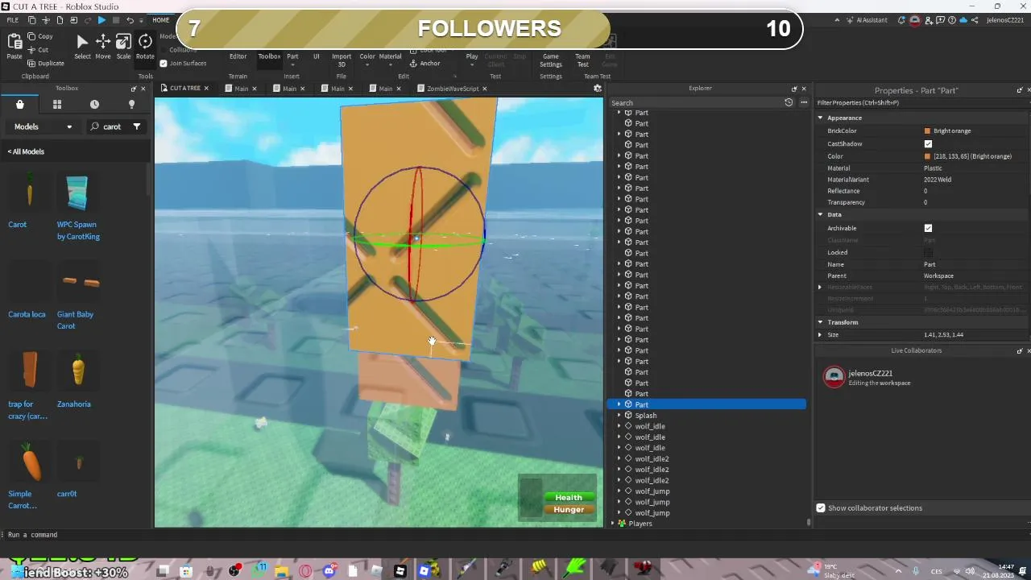Image resolution: width=1031 pixels, height=580 pixels.
Task: Expand the Players service in Explorer
Action: point(612,524)
